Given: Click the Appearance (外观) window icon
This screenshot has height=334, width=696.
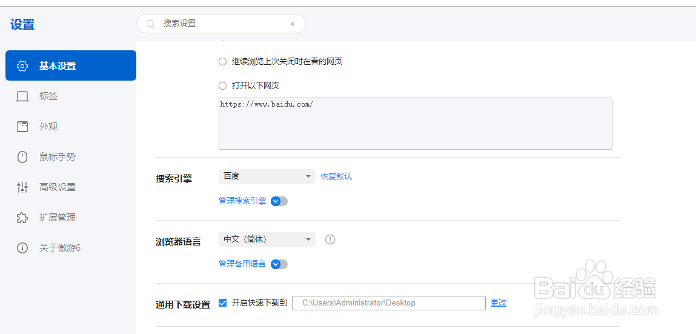Looking at the screenshot, I should tap(22, 127).
